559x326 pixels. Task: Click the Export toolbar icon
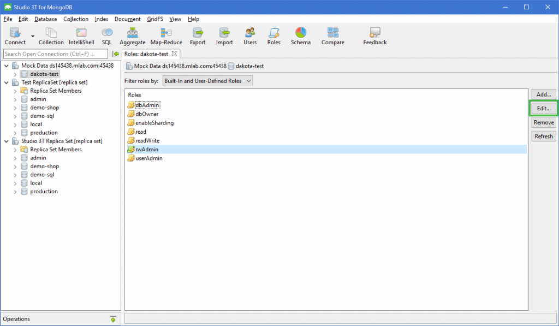[198, 36]
